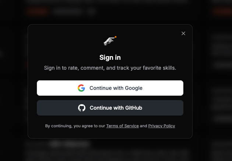
Task: Click the 'Continue with Google' label text
Action: 116,88
